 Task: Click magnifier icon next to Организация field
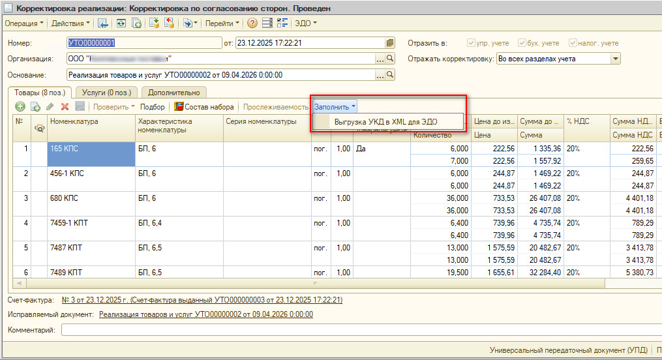coord(390,59)
